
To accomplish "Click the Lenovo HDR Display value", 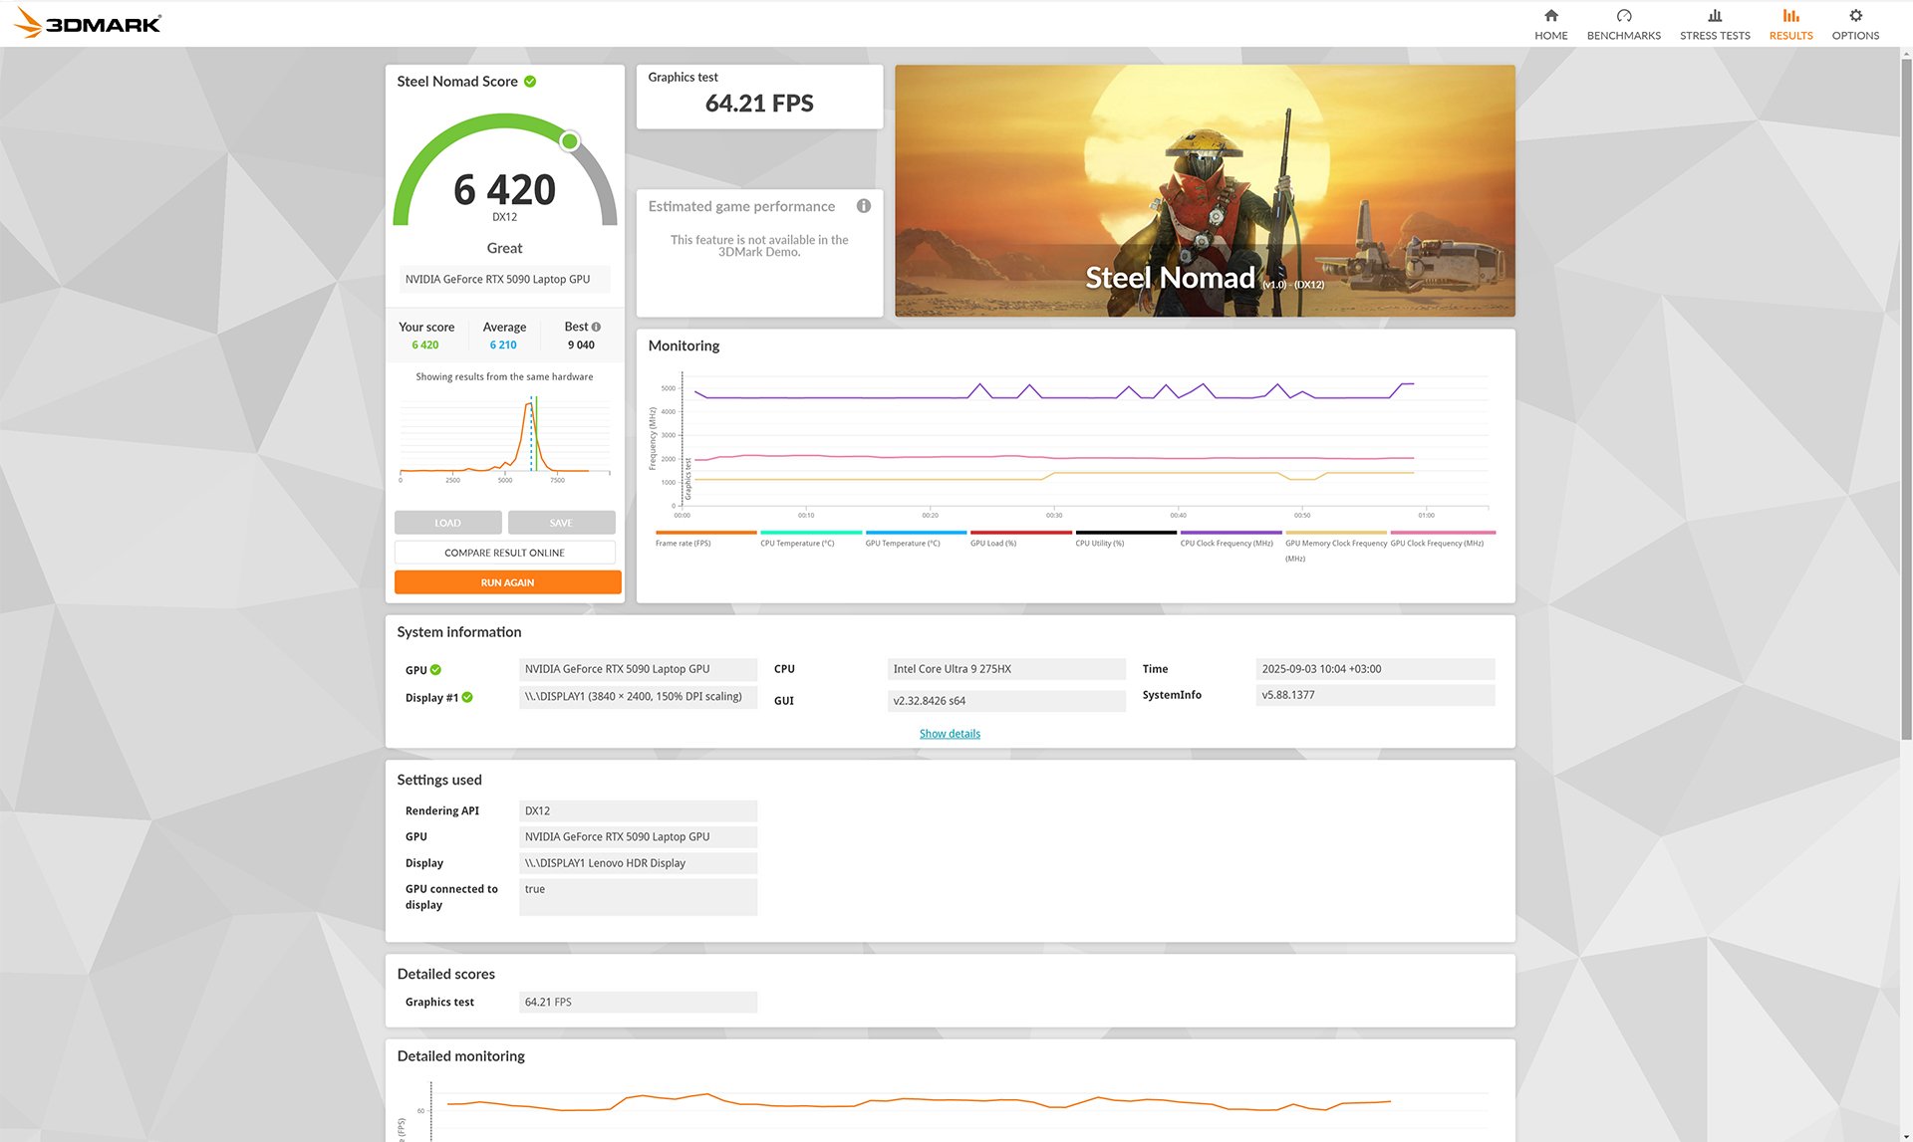I will [x=638, y=863].
